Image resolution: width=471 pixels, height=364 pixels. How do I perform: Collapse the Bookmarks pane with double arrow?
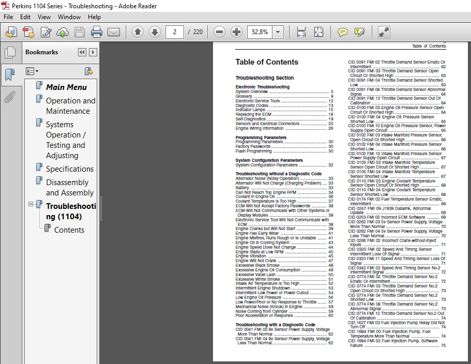click(82, 52)
